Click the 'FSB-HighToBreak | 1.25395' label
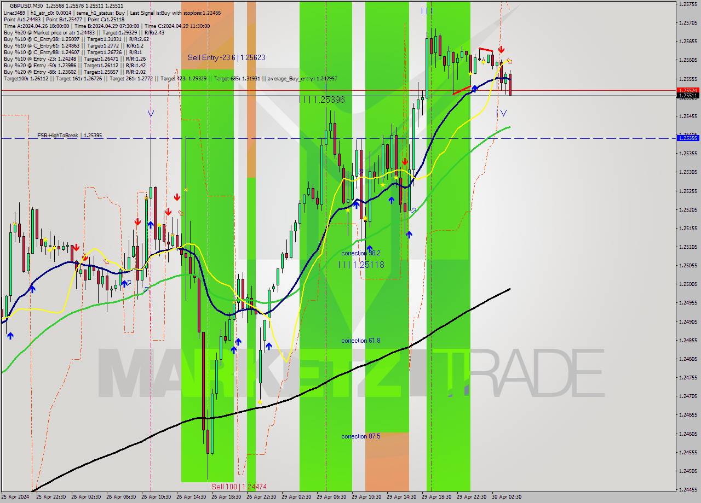The height and width of the screenshot is (503, 701). click(70, 135)
